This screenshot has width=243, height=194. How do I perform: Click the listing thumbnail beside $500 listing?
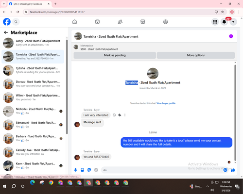[x=76, y=47]
